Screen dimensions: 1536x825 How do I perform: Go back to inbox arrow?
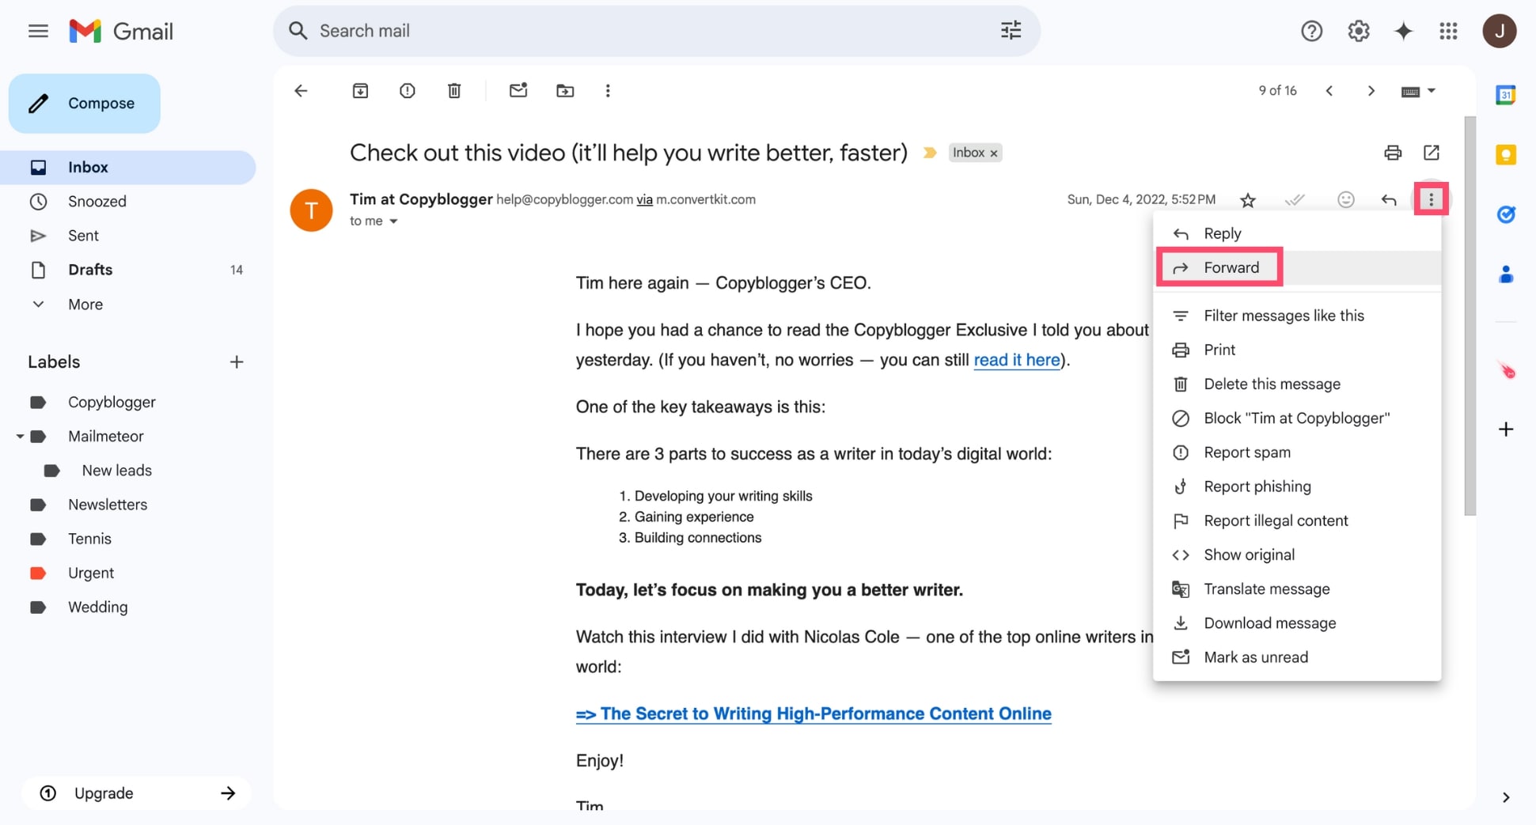[301, 91]
